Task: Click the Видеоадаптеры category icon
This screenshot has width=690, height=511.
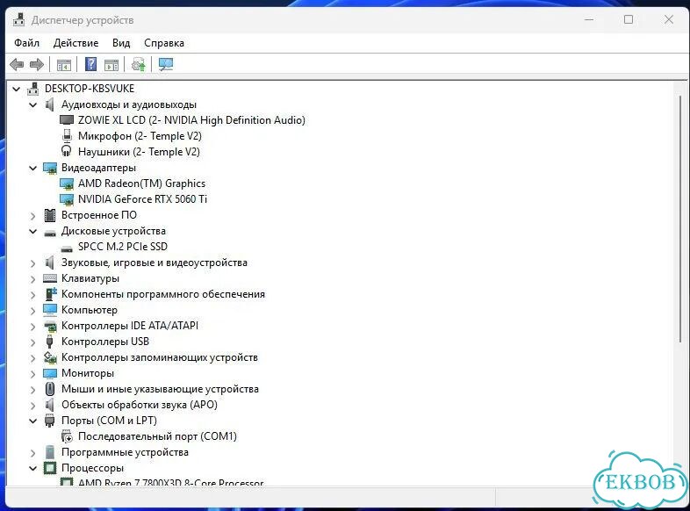Action: click(50, 168)
